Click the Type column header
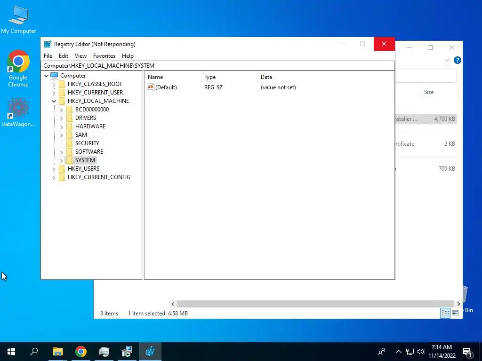This screenshot has width=482, height=361. pos(230,77)
